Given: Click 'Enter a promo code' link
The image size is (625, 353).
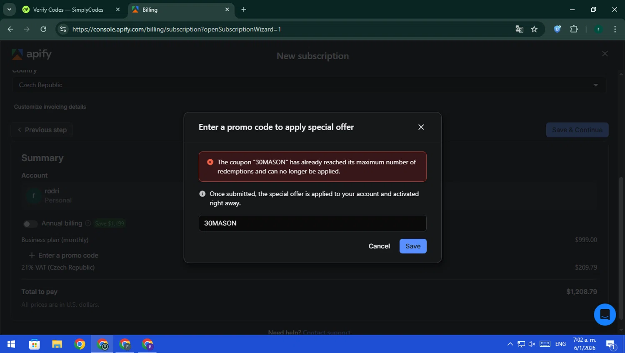Looking at the screenshot, I should tap(68, 255).
